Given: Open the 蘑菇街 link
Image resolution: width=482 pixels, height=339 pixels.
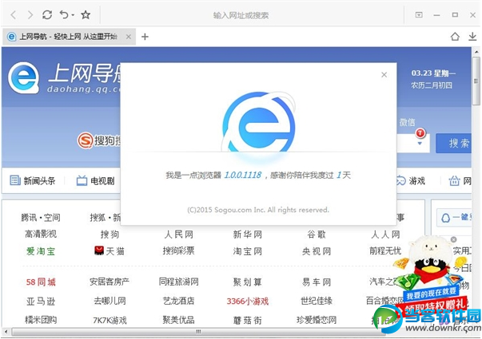Looking at the screenshot, I should [x=248, y=321].
